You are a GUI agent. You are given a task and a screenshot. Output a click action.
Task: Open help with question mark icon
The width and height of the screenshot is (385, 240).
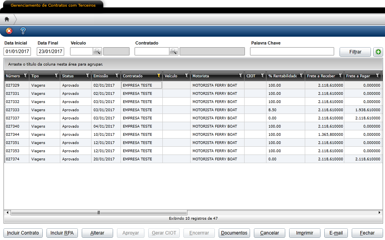[23, 31]
